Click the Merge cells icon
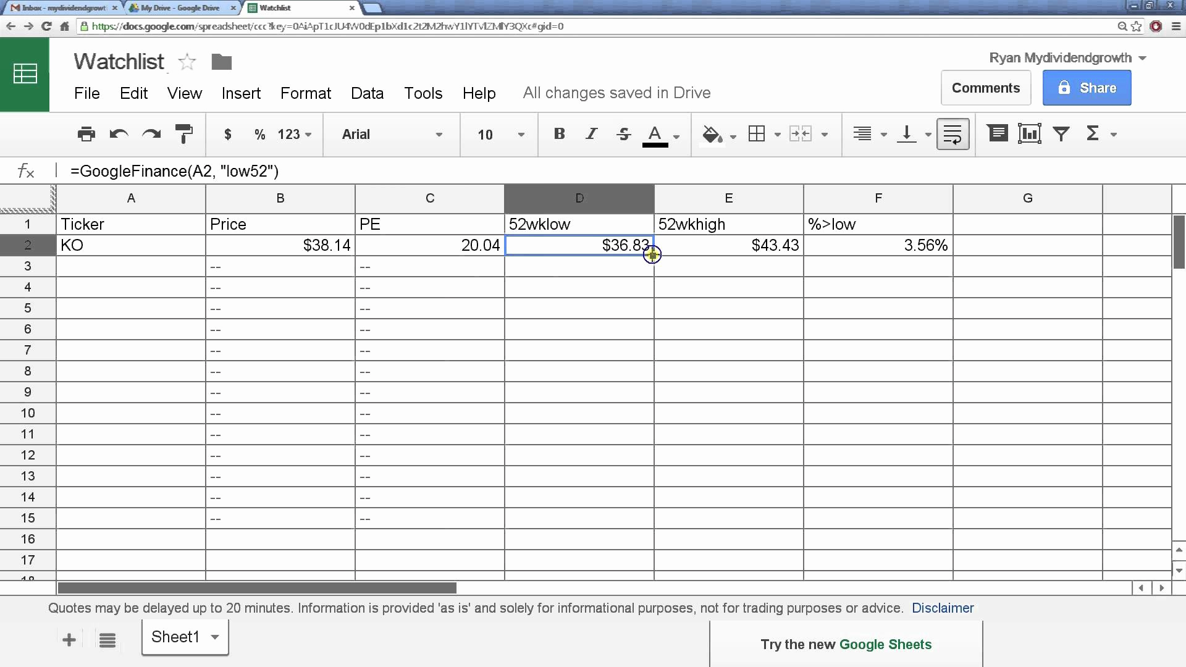The image size is (1186, 667). point(803,133)
